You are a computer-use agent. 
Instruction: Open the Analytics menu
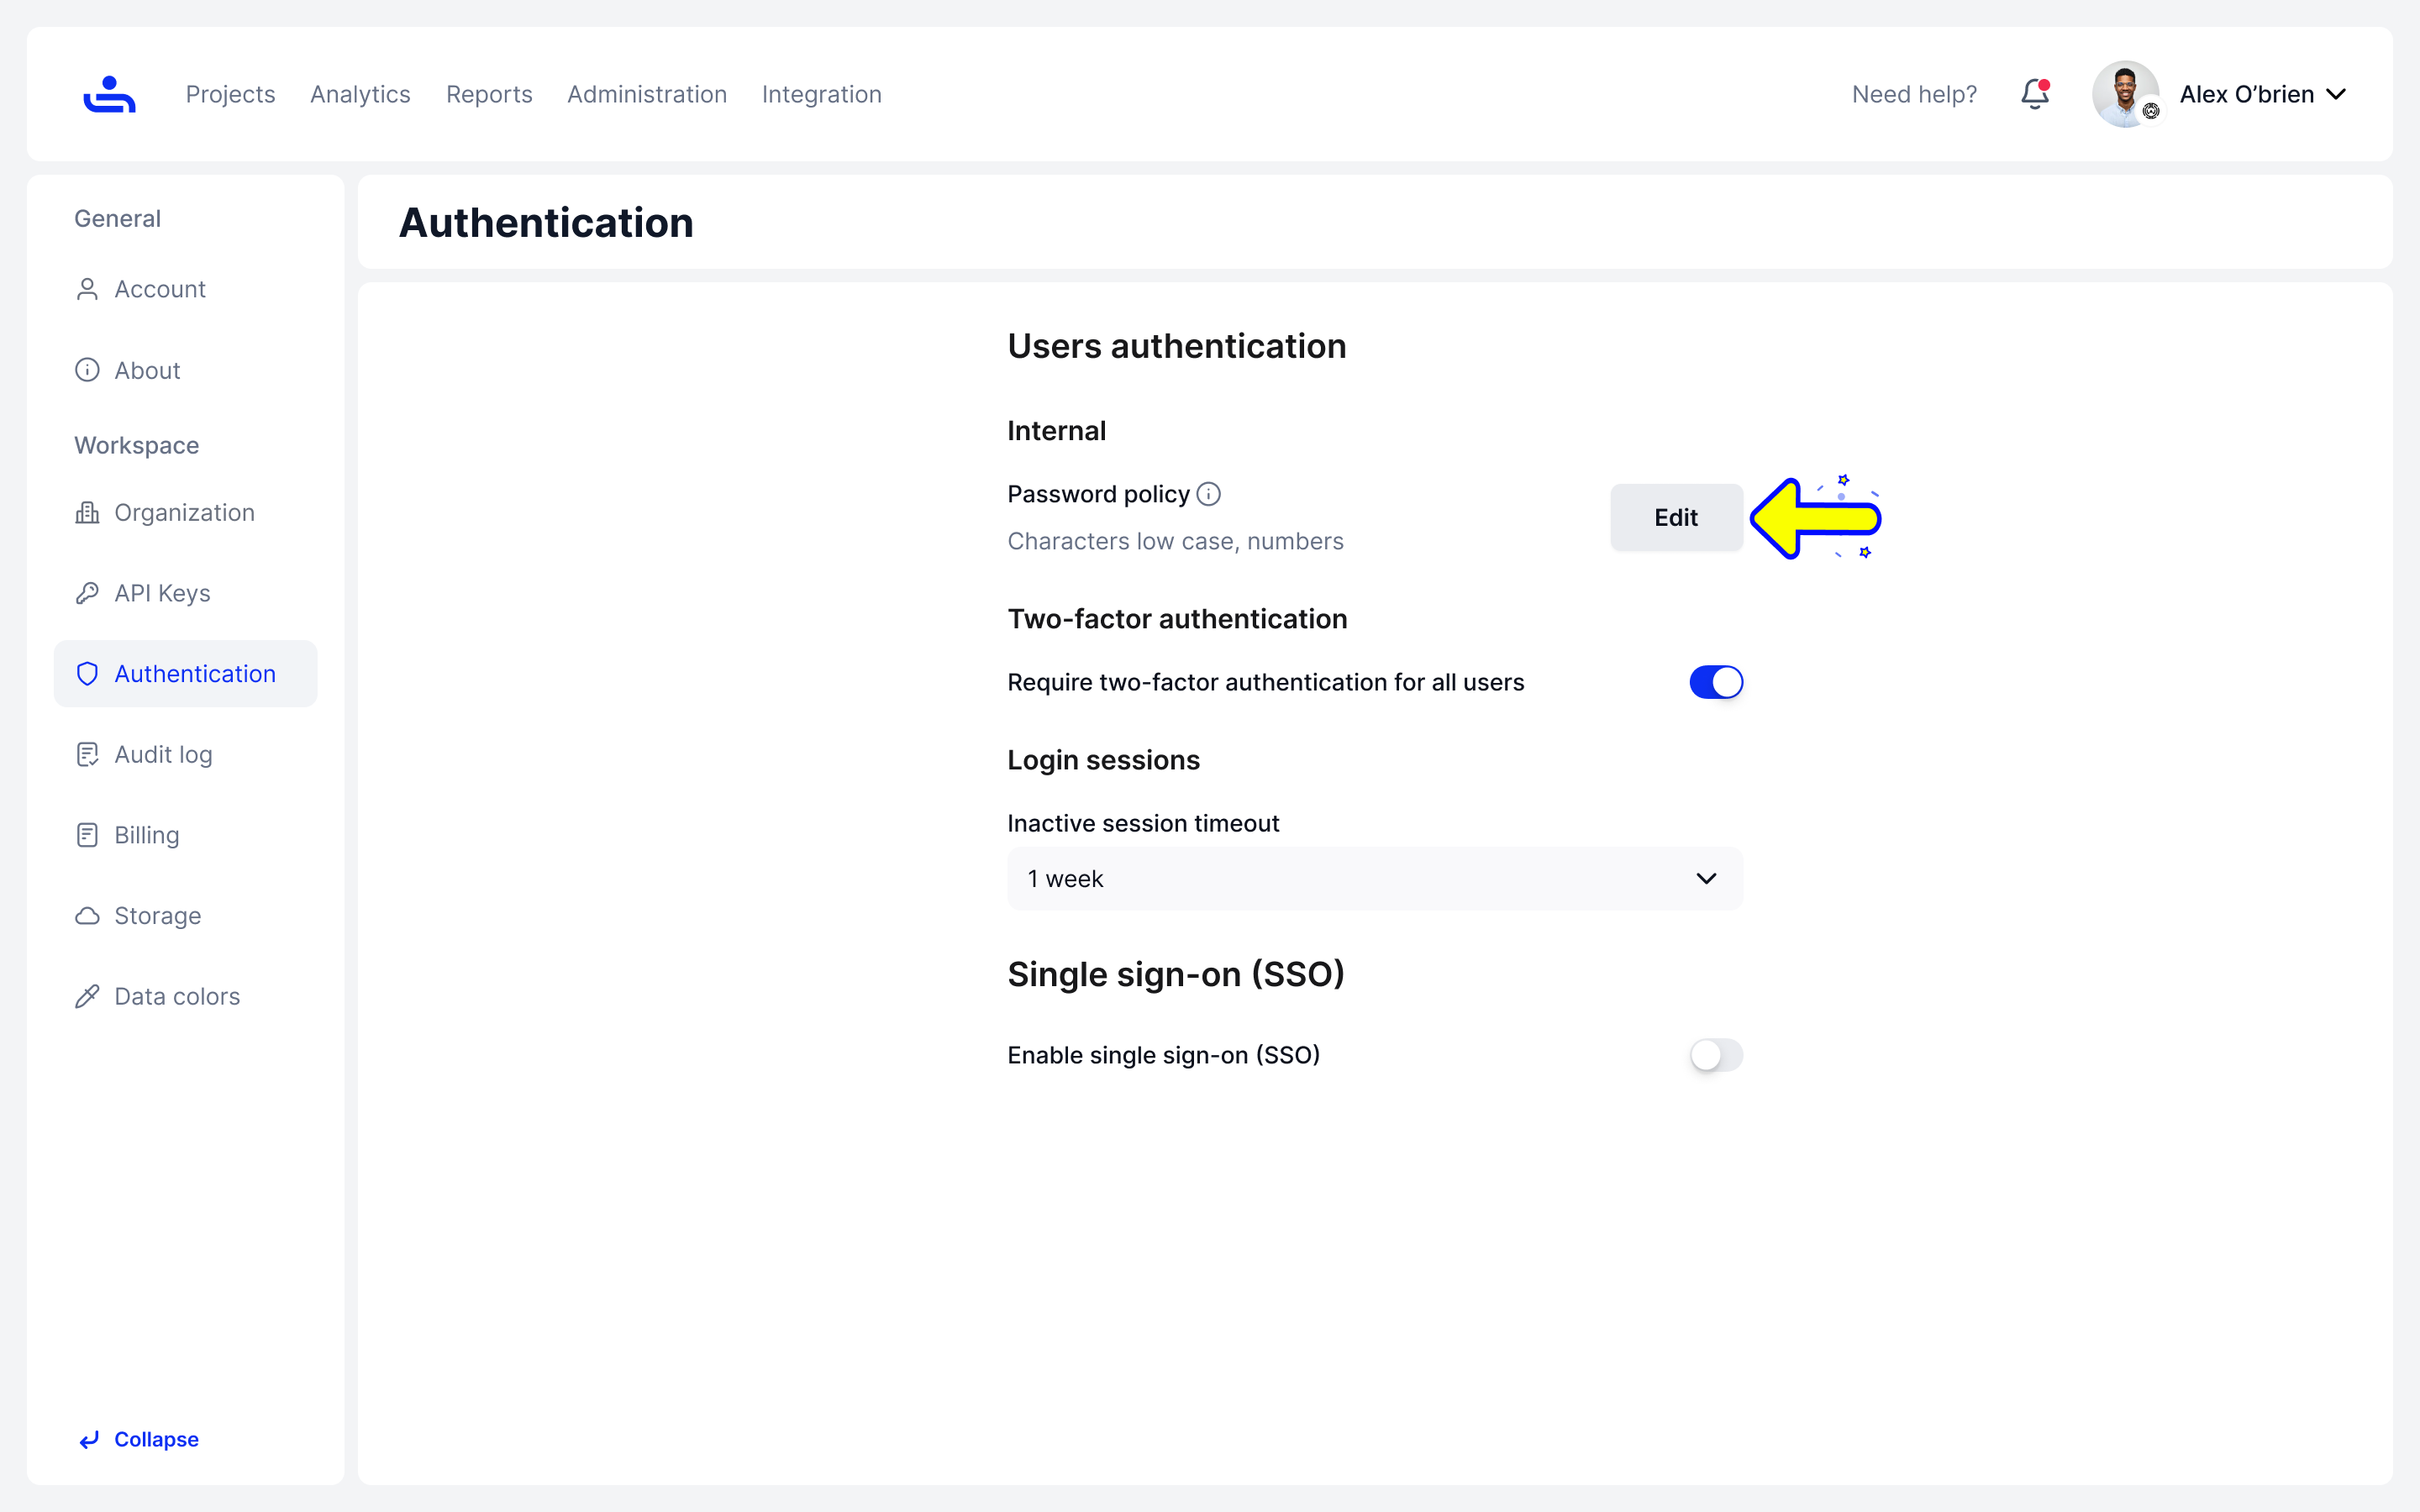tap(360, 94)
